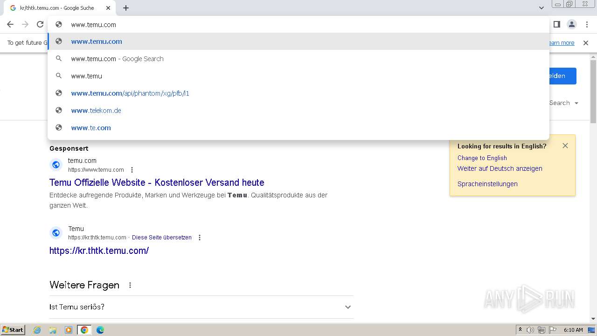Click the favicon of the Temu result

tap(56, 232)
